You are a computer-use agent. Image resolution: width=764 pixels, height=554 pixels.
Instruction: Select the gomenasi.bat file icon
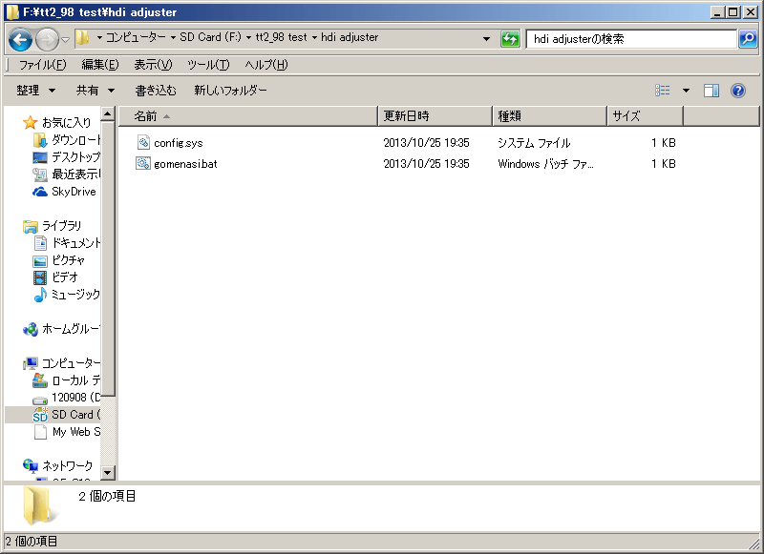143,163
